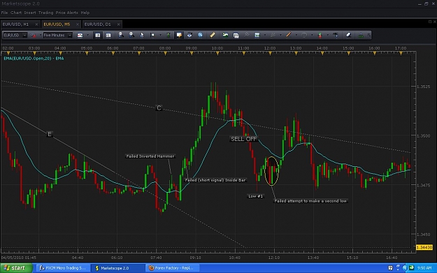Select the first magnifier zoom tool
The image size is (437, 273).
click(121, 35)
